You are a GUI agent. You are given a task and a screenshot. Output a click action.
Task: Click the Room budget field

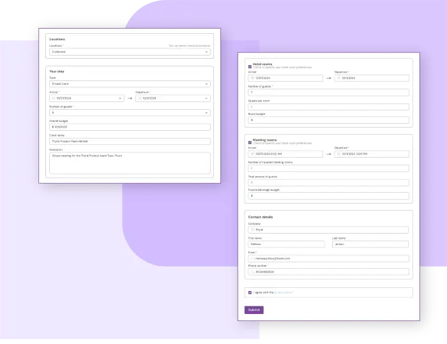328,120
